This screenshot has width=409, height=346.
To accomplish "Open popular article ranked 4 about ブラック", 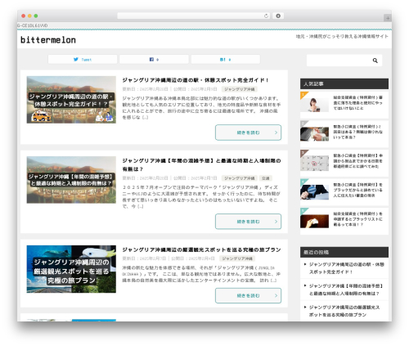I will 344,192.
